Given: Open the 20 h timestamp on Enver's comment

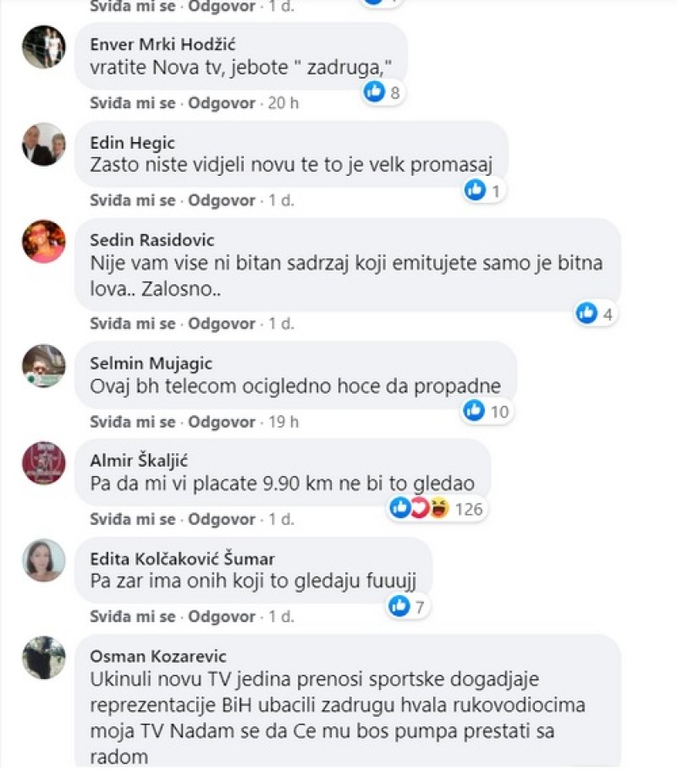Looking at the screenshot, I should click(x=283, y=103).
